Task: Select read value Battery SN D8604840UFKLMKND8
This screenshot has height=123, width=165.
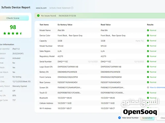Action: coord(110,72)
